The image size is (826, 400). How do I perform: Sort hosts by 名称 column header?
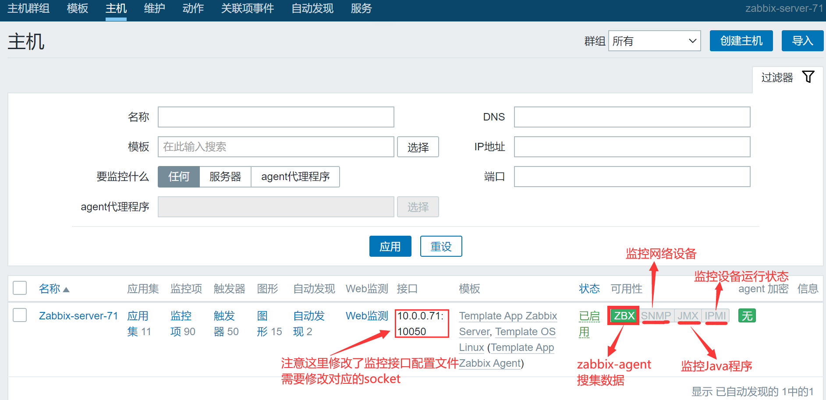tap(50, 289)
